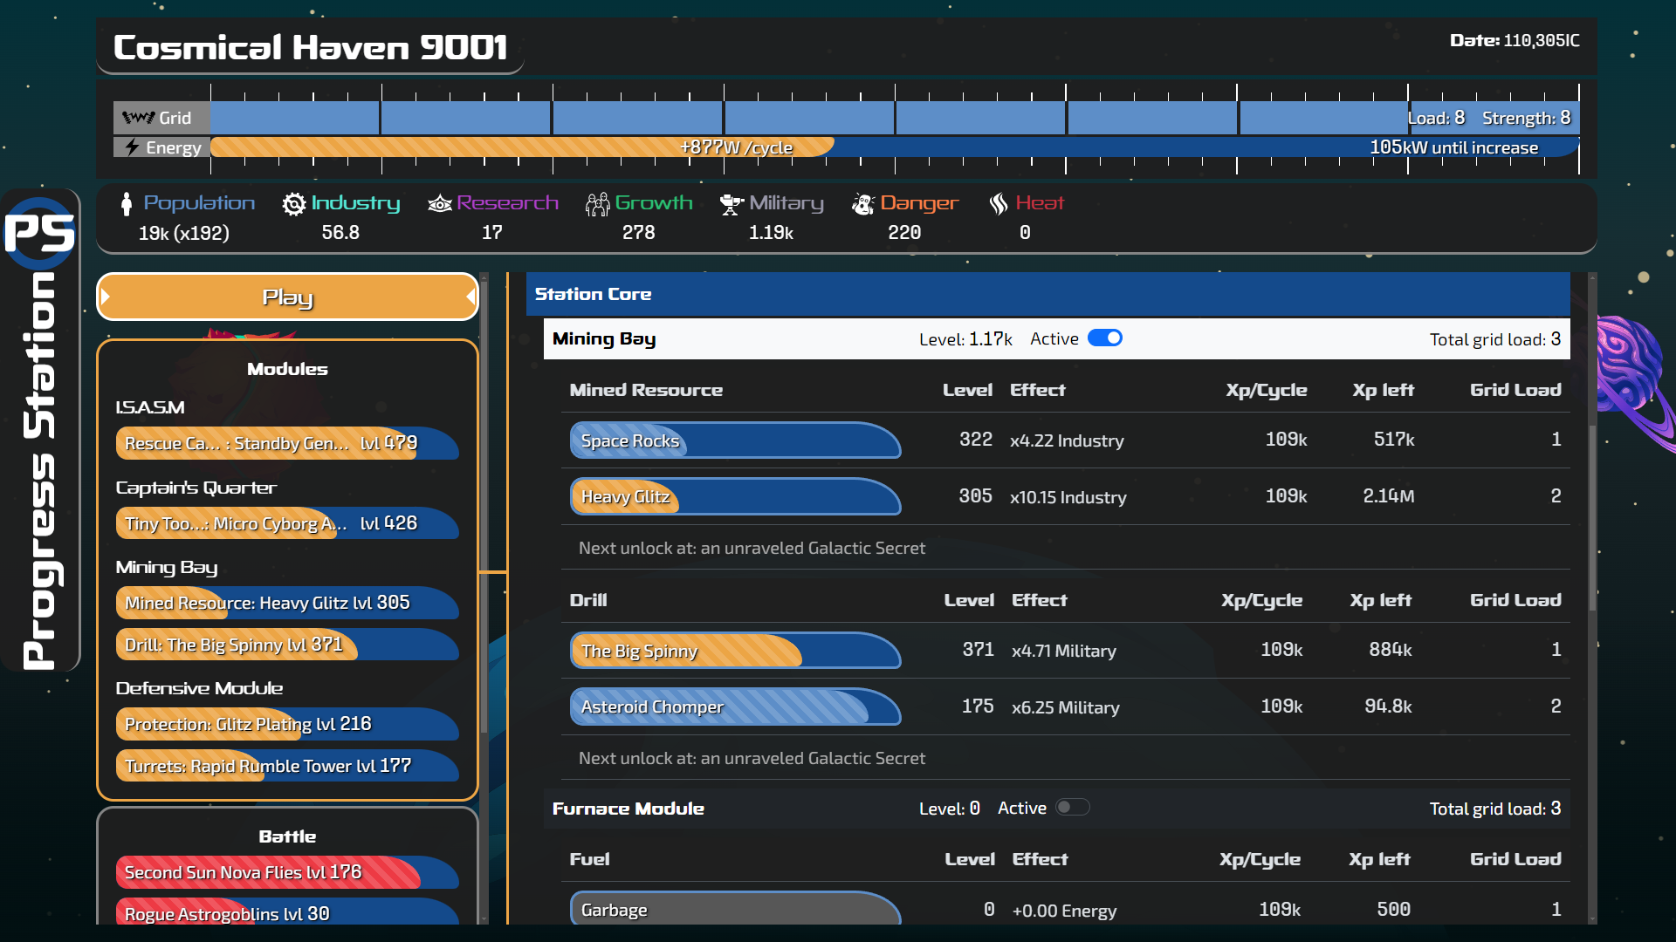Open the Play tab

pos(287,297)
